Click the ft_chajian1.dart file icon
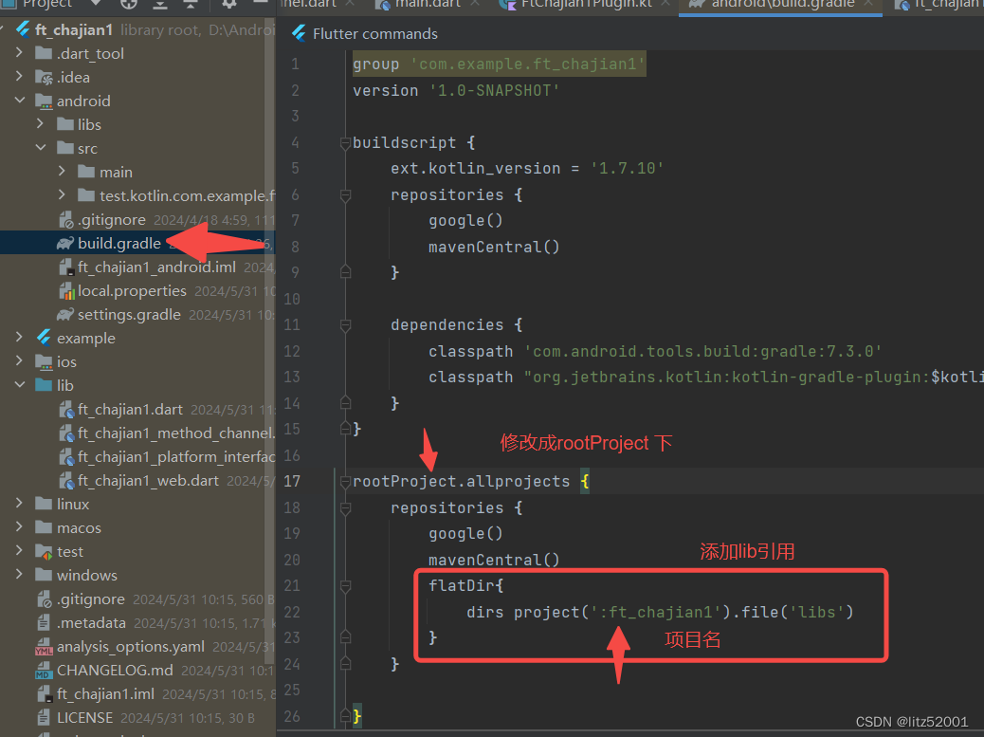984x737 pixels. tap(66, 410)
